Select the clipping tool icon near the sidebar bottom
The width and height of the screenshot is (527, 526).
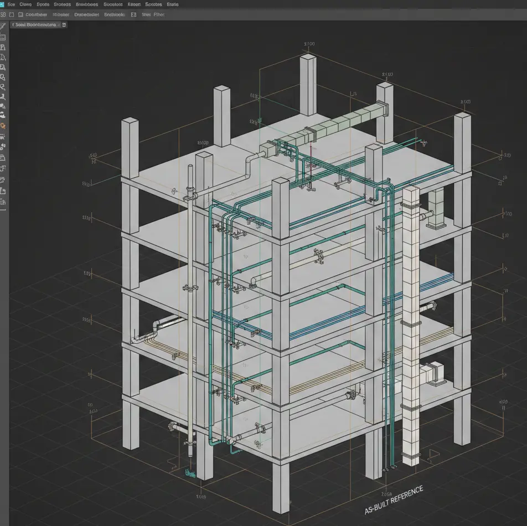[x=4, y=180]
